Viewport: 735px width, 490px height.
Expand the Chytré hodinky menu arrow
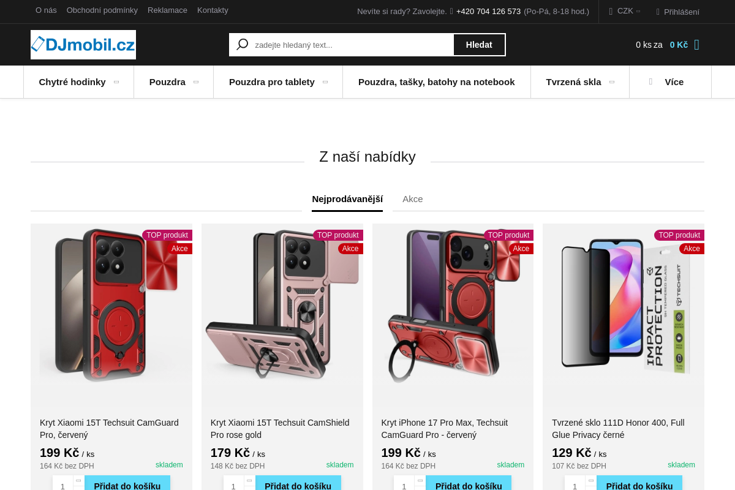116,82
